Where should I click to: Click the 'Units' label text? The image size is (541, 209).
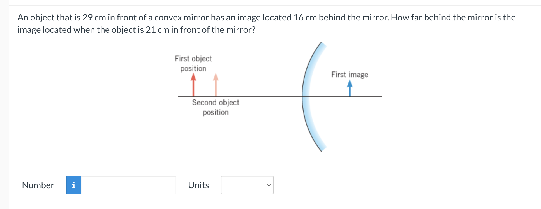click(198, 185)
